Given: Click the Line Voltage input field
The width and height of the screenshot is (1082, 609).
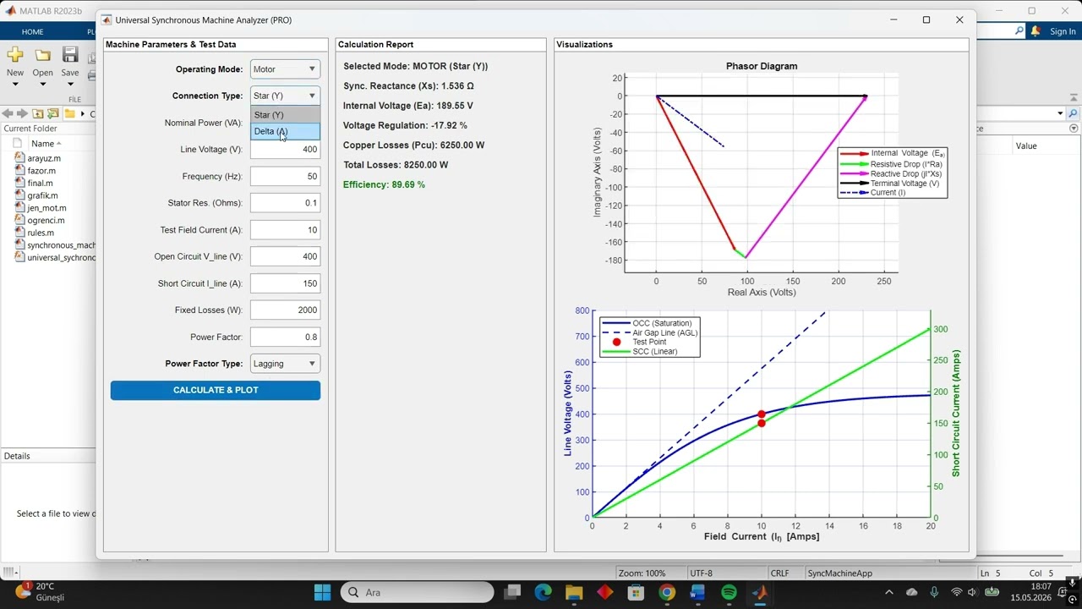Looking at the screenshot, I should [x=286, y=150].
